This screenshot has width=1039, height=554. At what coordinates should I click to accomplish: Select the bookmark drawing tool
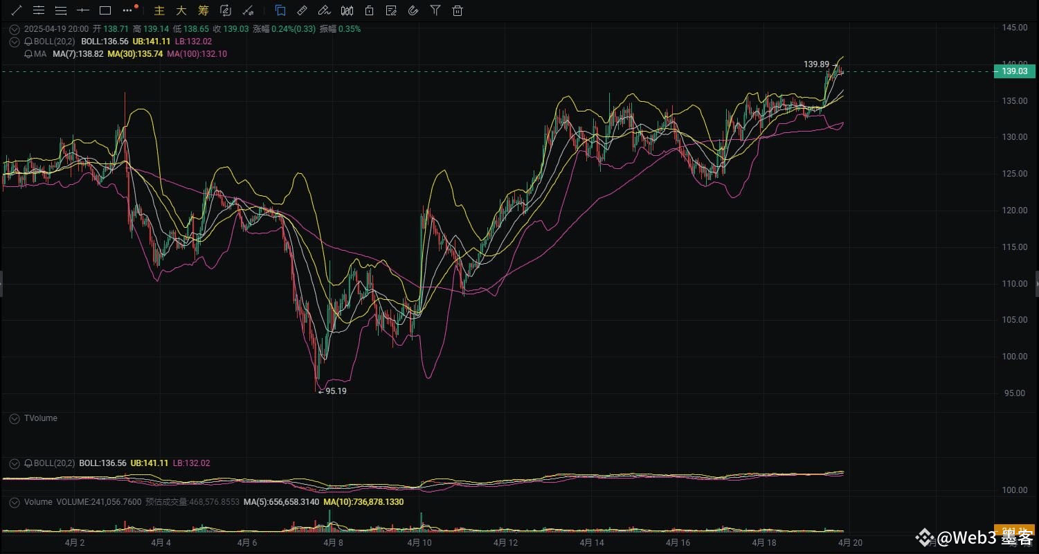point(280,10)
